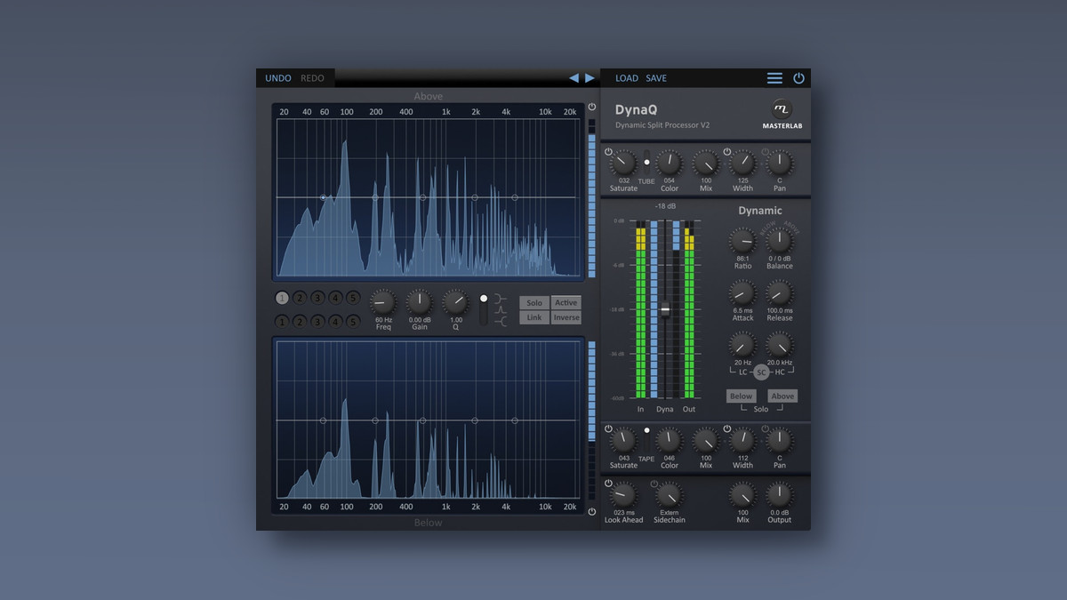Click the Freq knob
The image size is (1067, 600).
tap(382, 302)
